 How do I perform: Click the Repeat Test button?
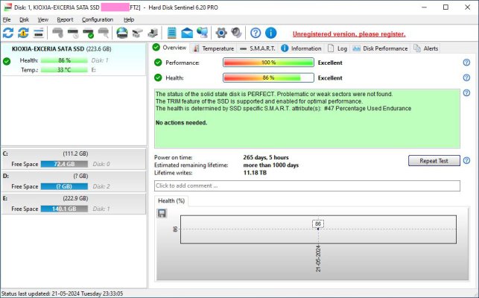[434, 161]
